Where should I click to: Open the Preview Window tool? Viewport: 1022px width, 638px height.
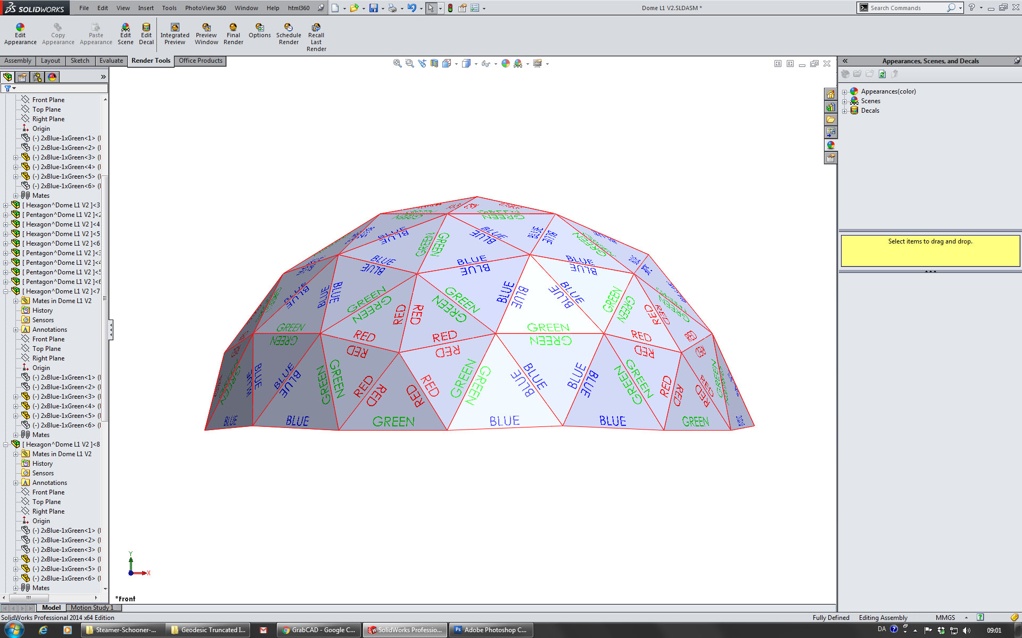click(x=206, y=28)
